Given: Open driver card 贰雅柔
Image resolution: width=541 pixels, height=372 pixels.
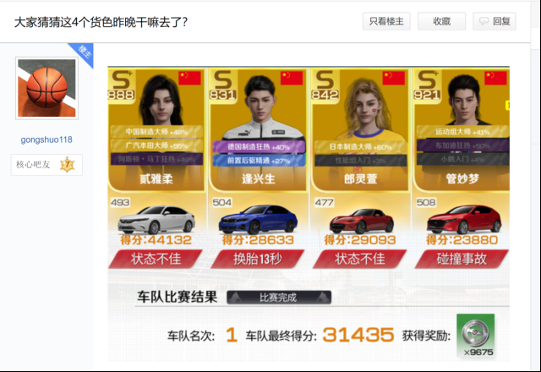Looking at the screenshot, I should (156, 129).
